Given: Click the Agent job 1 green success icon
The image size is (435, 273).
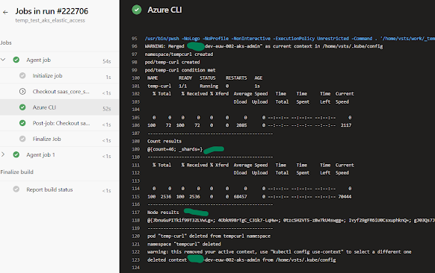Looking at the screenshot, I should tap(16, 154).
